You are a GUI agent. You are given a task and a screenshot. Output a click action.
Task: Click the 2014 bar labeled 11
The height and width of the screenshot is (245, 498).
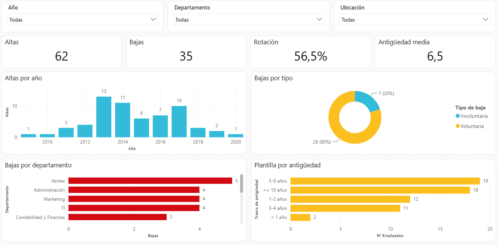click(x=123, y=120)
